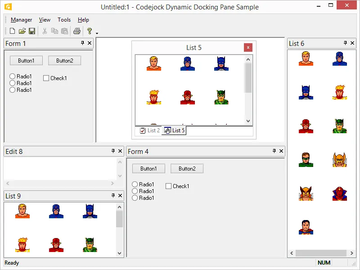Select the Cut scissors icon
This screenshot has height=270, width=360.
point(45,31)
